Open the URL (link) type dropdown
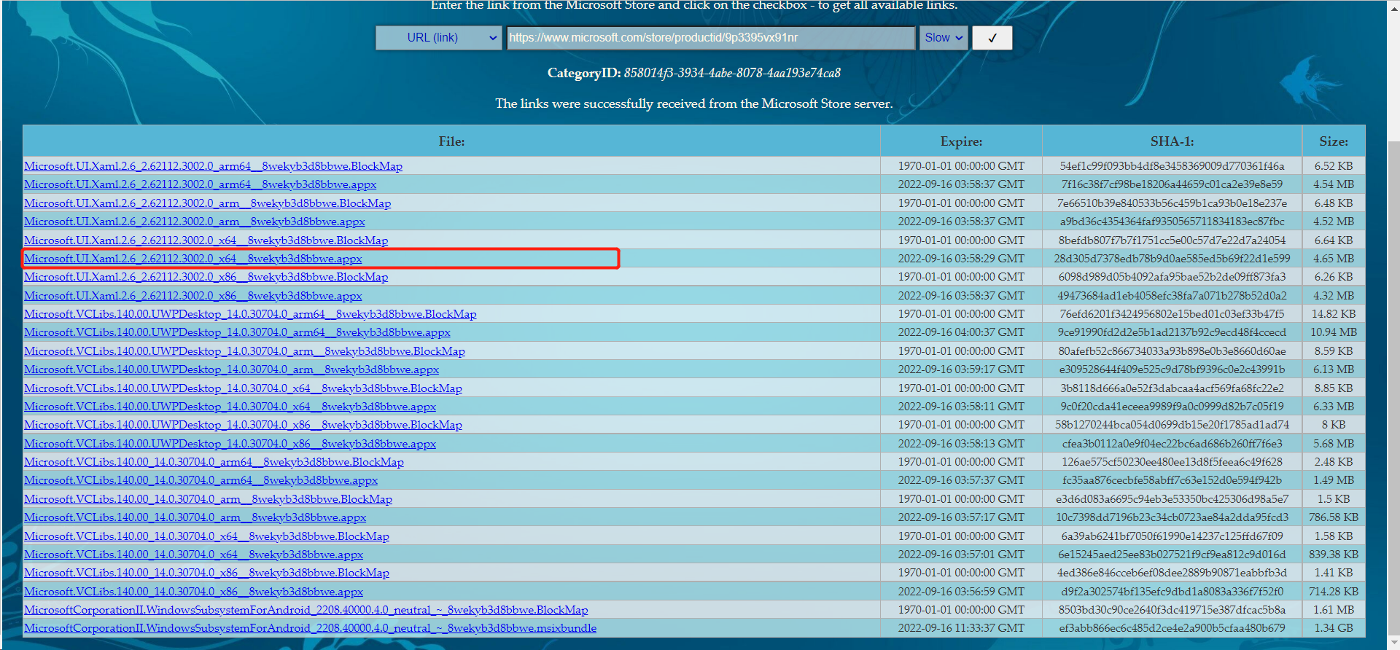 tap(438, 38)
